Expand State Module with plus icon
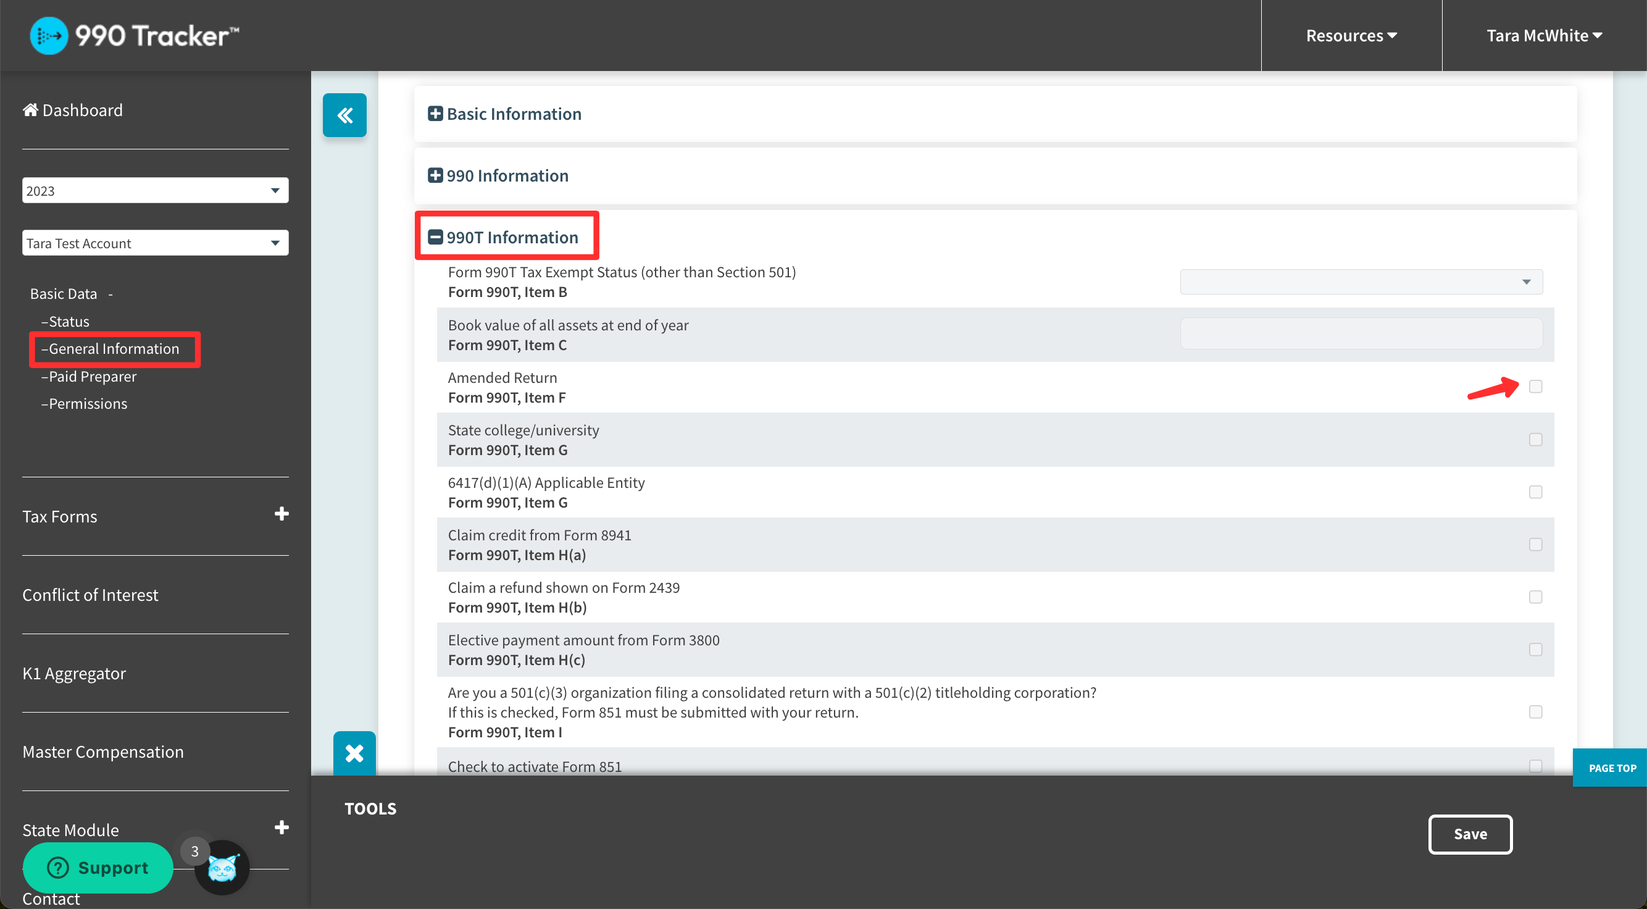 (x=281, y=827)
